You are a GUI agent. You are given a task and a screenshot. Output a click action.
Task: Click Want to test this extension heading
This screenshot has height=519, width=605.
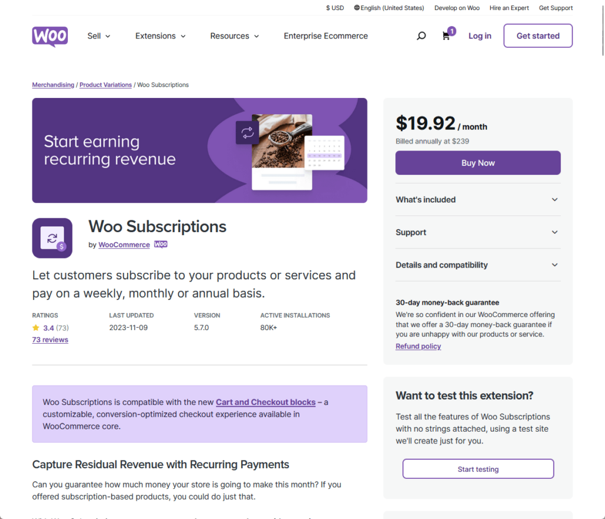coord(464,396)
